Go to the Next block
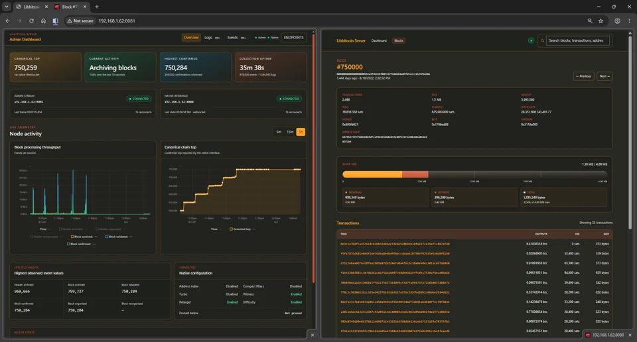 [x=604, y=76]
